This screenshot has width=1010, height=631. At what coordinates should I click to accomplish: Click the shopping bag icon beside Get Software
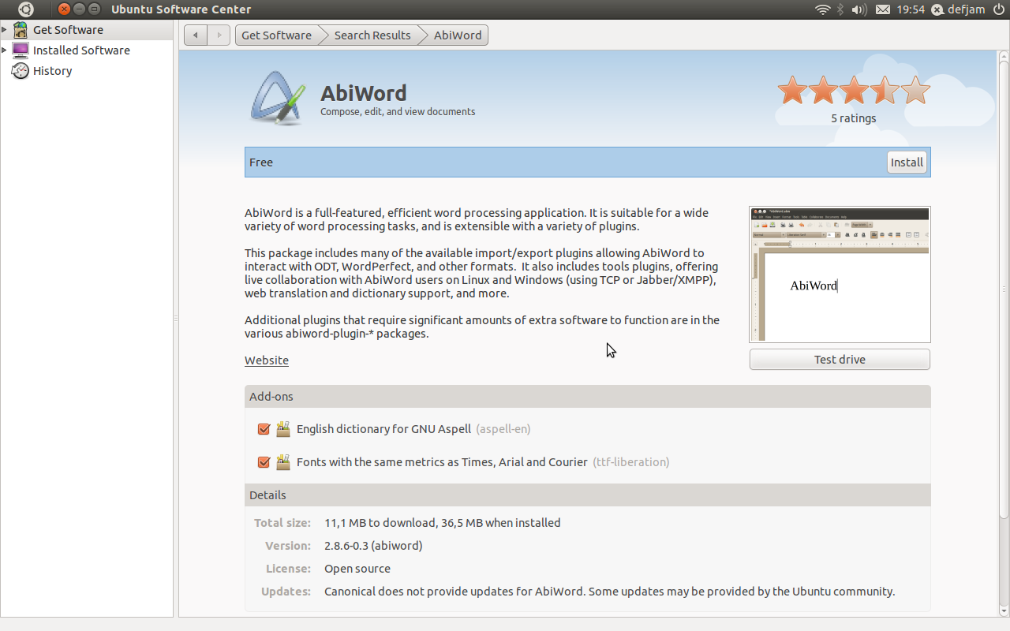(21, 30)
